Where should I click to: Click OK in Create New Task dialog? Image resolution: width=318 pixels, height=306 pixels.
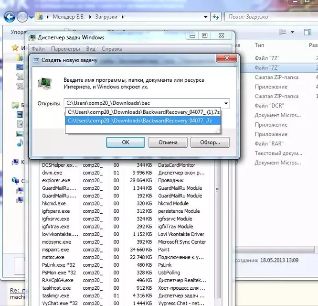coord(125,142)
